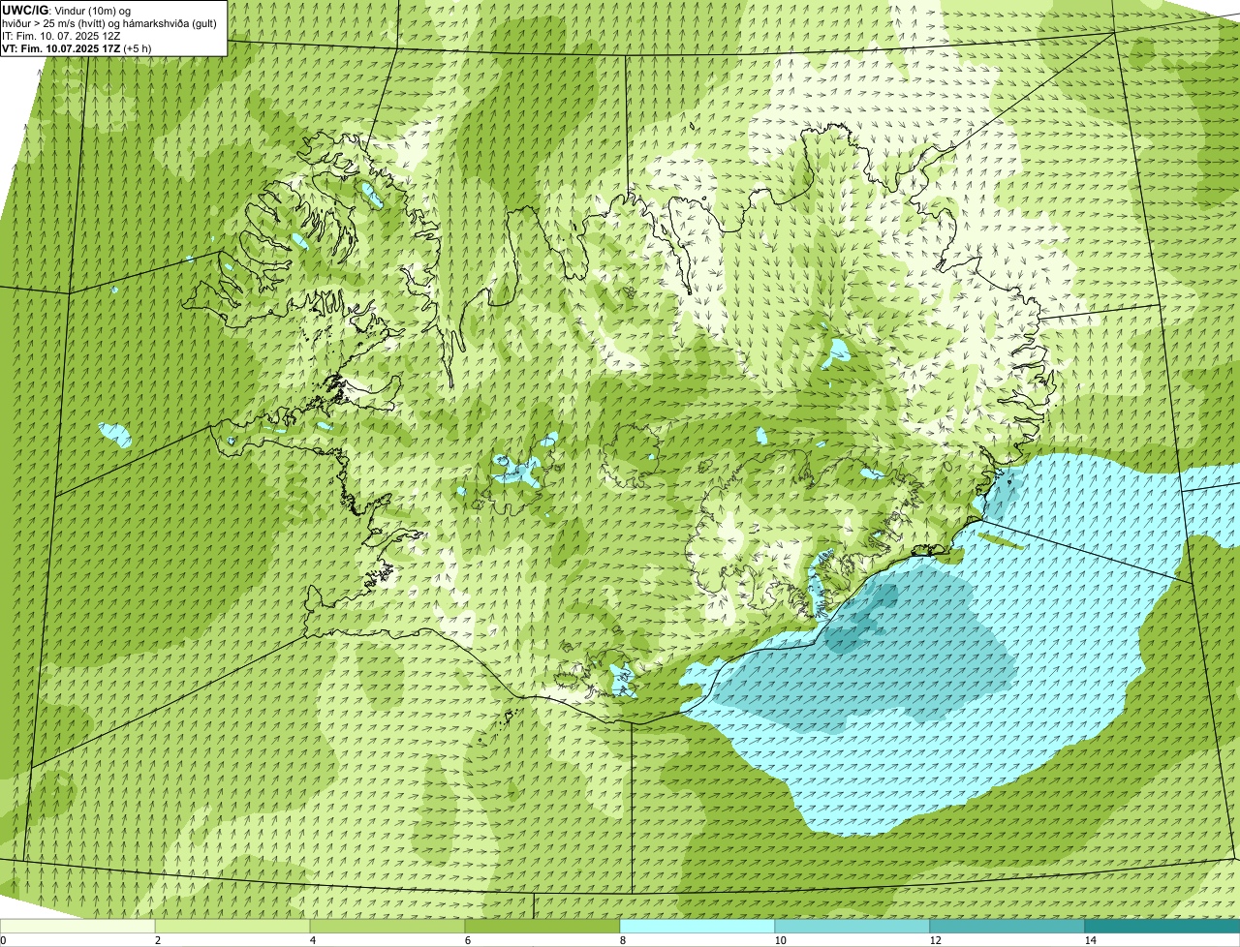Select the darkest teal swatch above 14
This screenshot has height=947, width=1240.
[x=1162, y=926]
